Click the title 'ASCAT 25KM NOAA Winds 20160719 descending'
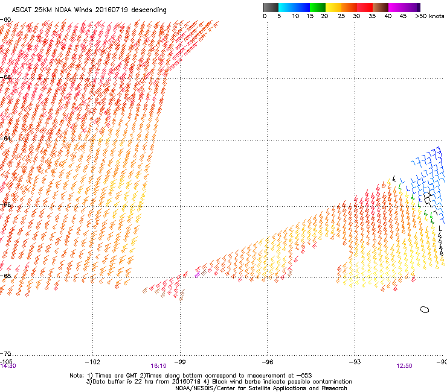 click(89, 10)
